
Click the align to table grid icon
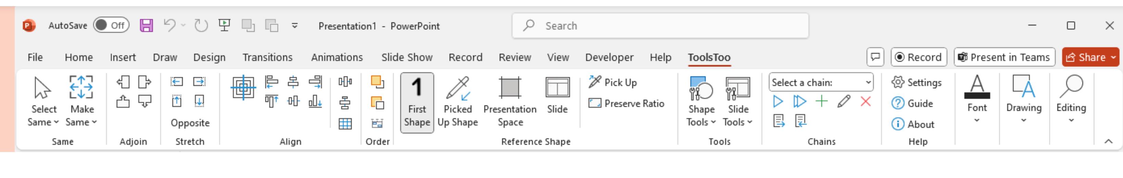(345, 124)
